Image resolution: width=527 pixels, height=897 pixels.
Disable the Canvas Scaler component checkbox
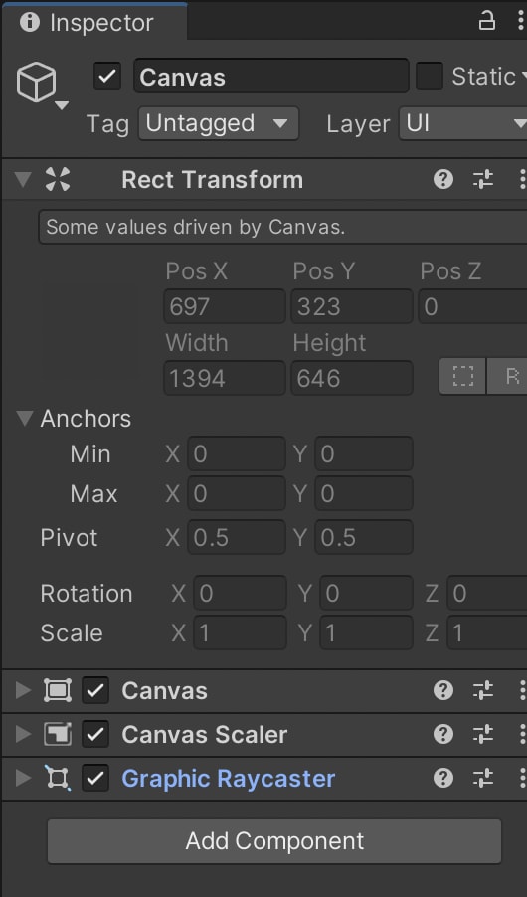click(x=95, y=734)
